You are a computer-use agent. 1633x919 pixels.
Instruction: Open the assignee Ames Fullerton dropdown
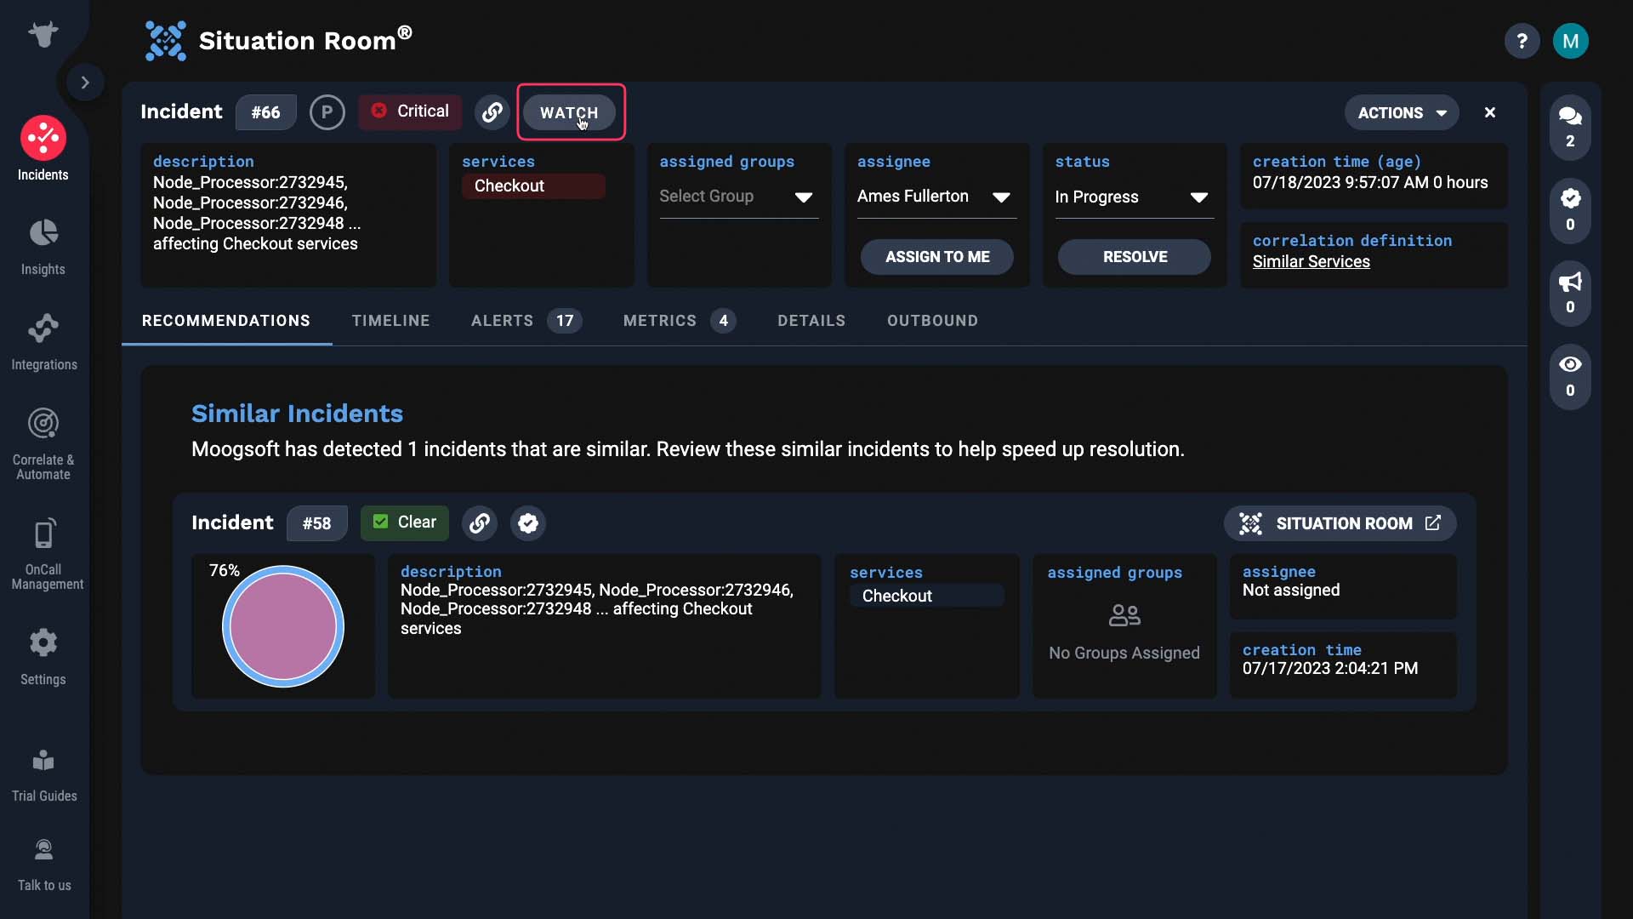[936, 197]
